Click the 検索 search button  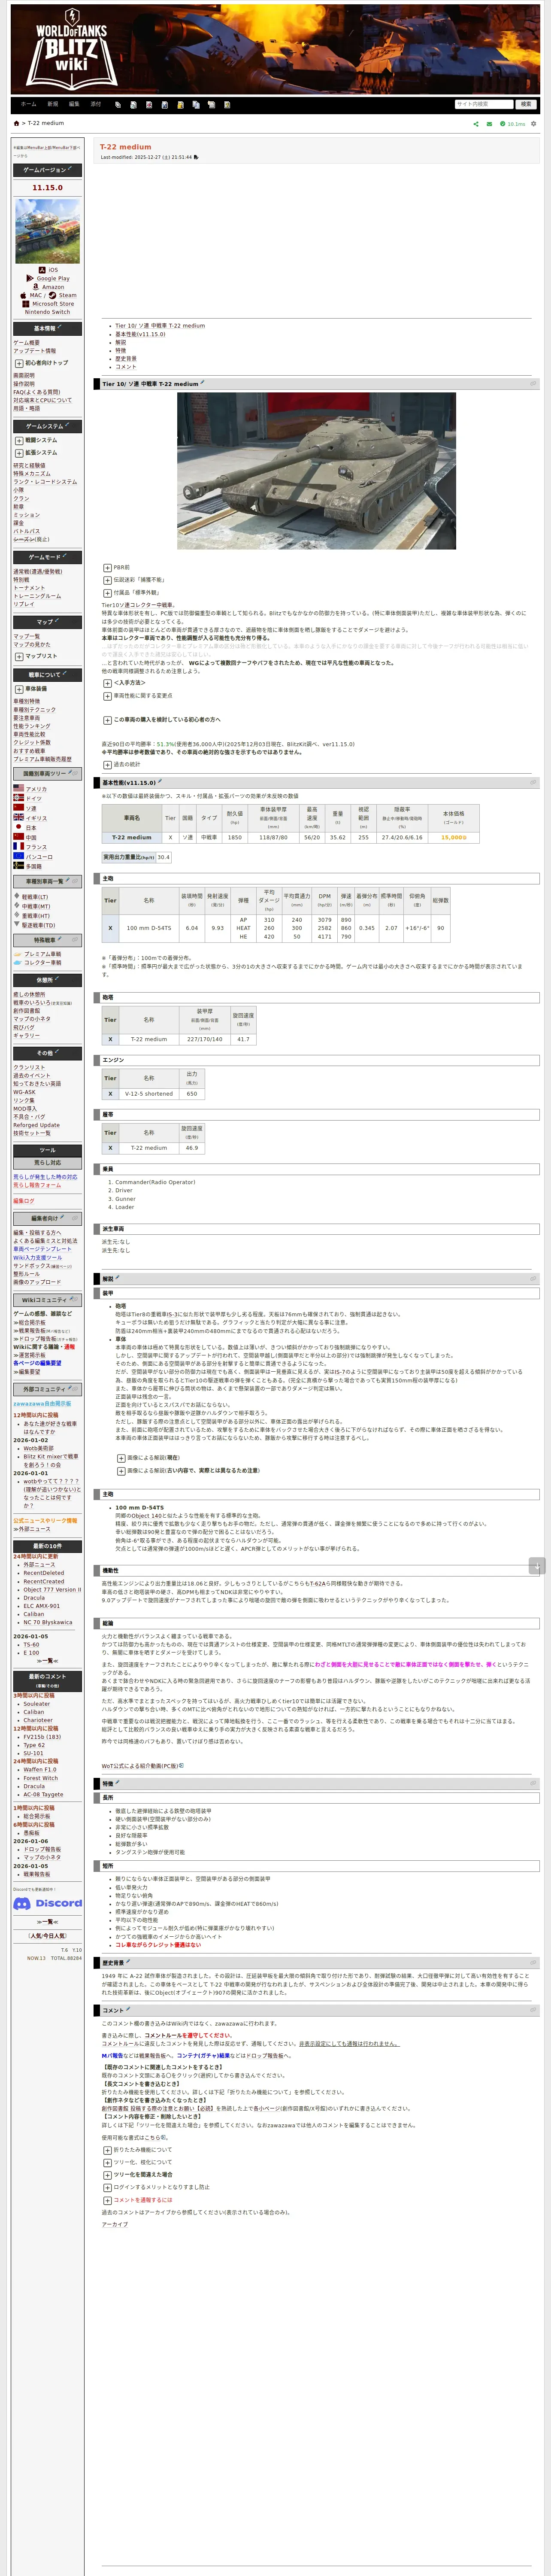[x=526, y=104]
